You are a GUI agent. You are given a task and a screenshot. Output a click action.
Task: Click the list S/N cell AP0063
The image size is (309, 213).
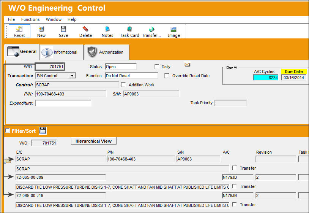point(198,159)
